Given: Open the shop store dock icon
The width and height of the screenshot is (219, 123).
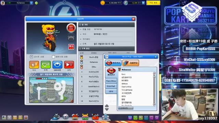Looking at the screenshot, I should [85, 117].
